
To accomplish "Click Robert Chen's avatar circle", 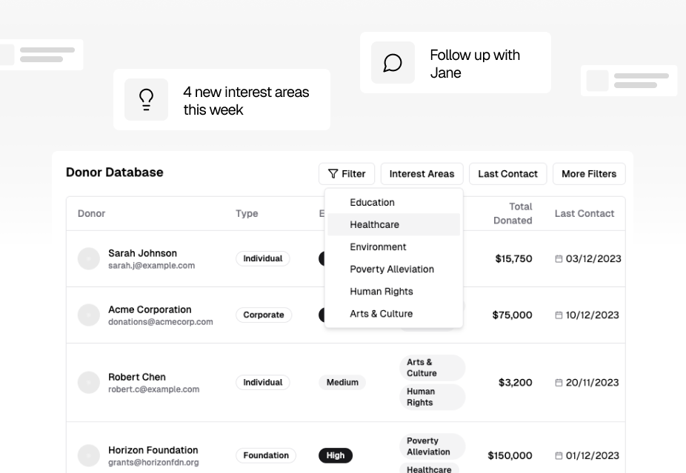I will (89, 383).
